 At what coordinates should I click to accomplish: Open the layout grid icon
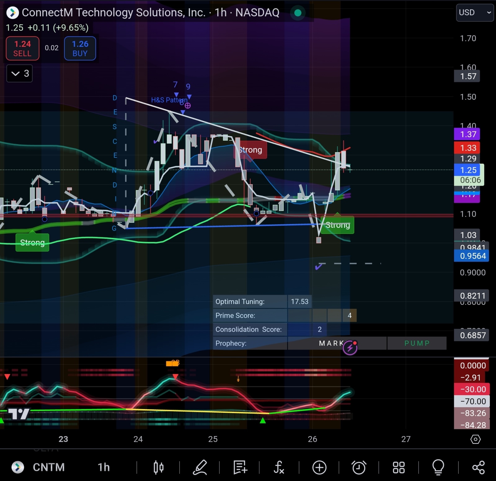[x=399, y=467]
